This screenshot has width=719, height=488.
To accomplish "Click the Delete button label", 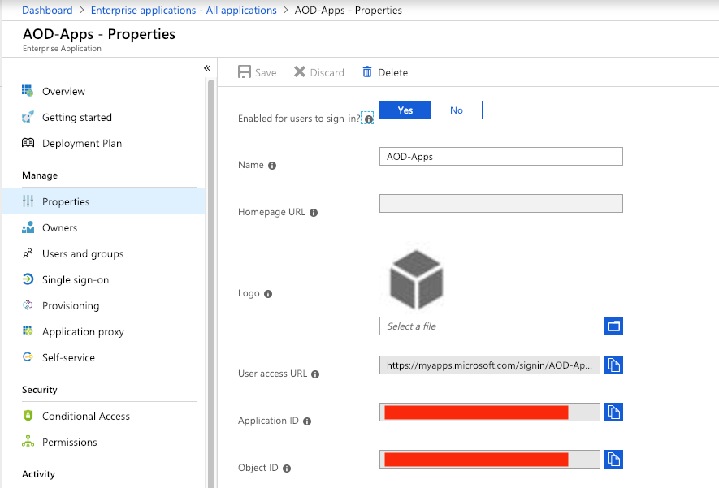I will click(x=392, y=73).
